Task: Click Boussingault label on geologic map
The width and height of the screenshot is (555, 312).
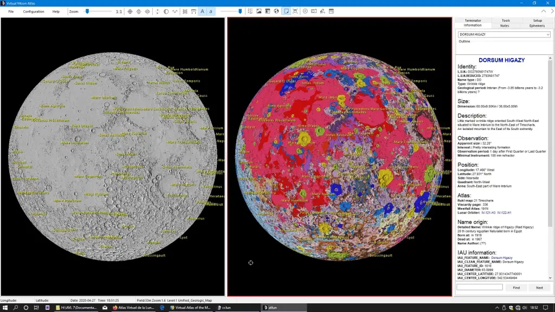Action: click(x=380, y=256)
